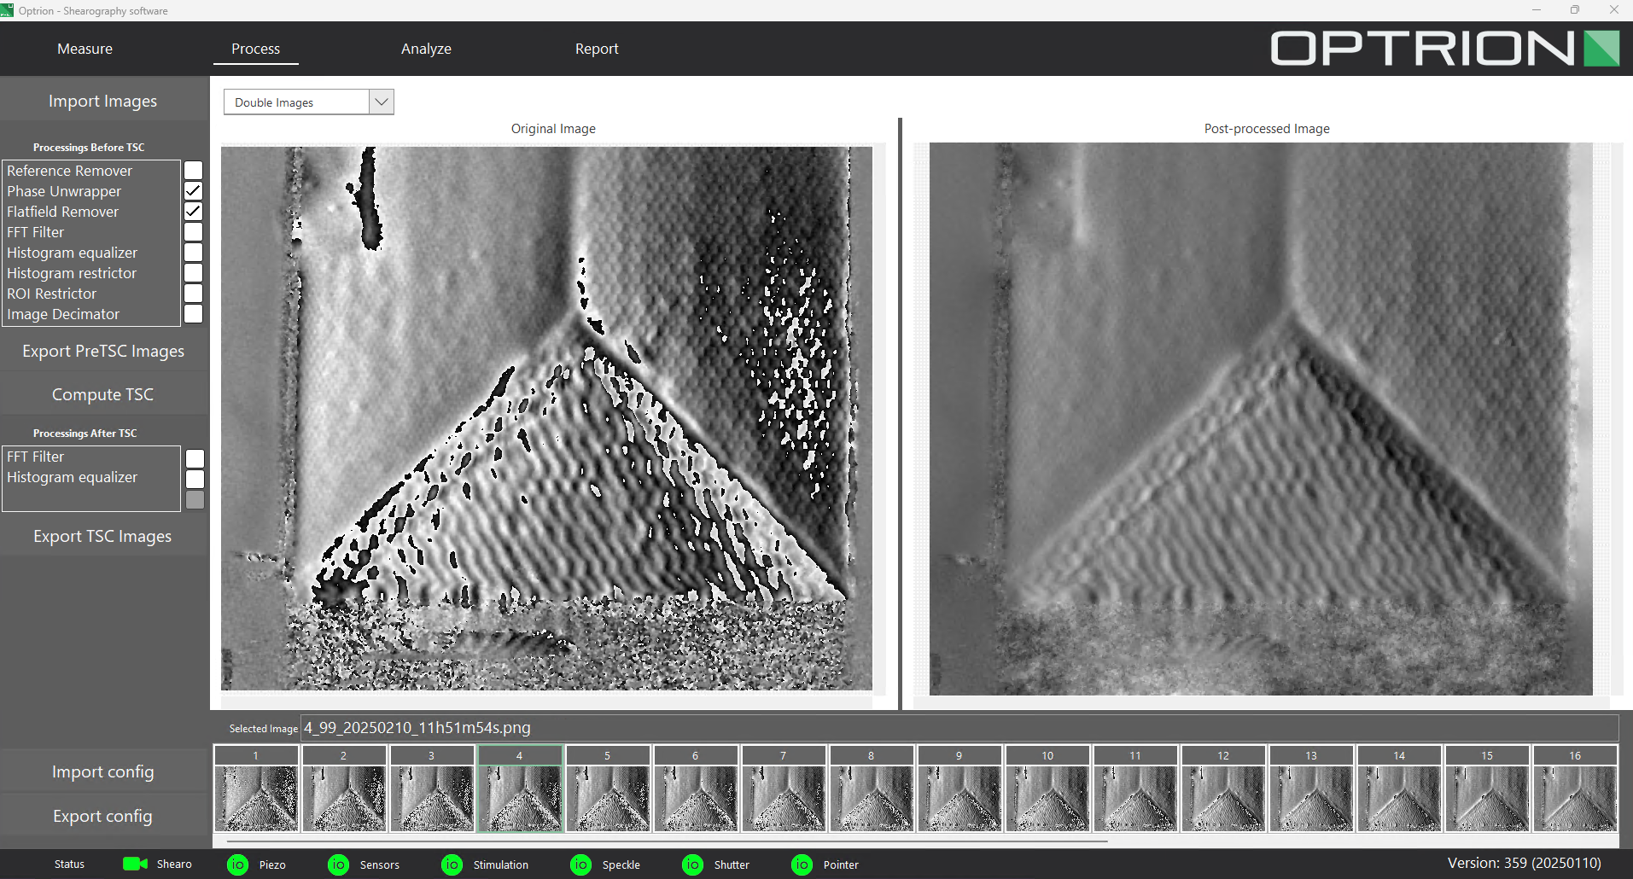The image size is (1633, 879).
Task: Enable the Reference Remover checkbox
Action: click(194, 171)
